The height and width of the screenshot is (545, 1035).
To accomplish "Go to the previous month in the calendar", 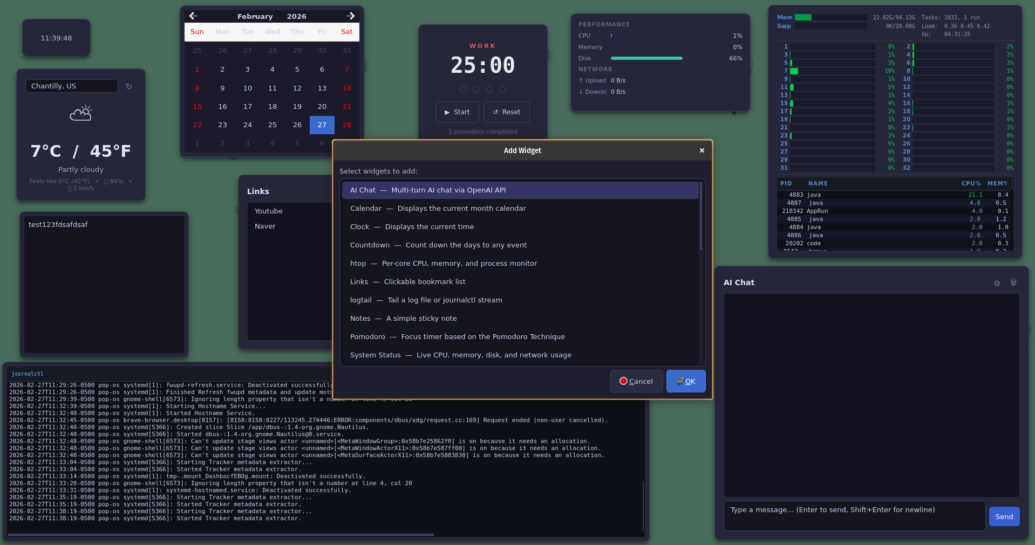I will click(x=194, y=16).
